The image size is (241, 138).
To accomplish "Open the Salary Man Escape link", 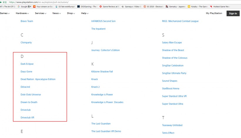I will pyautogui.click(x=172, y=42).
